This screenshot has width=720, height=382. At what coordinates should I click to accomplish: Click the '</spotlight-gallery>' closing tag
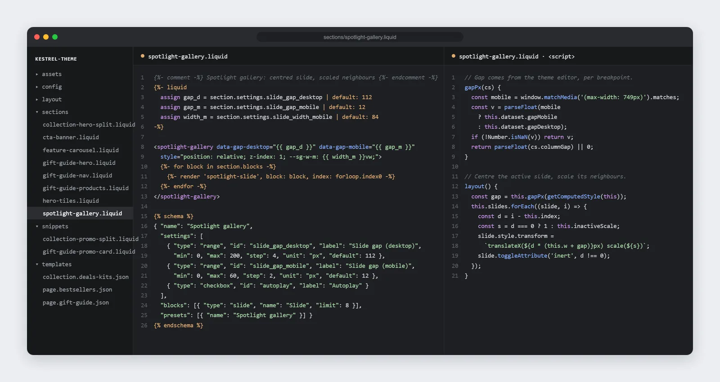pos(187,197)
